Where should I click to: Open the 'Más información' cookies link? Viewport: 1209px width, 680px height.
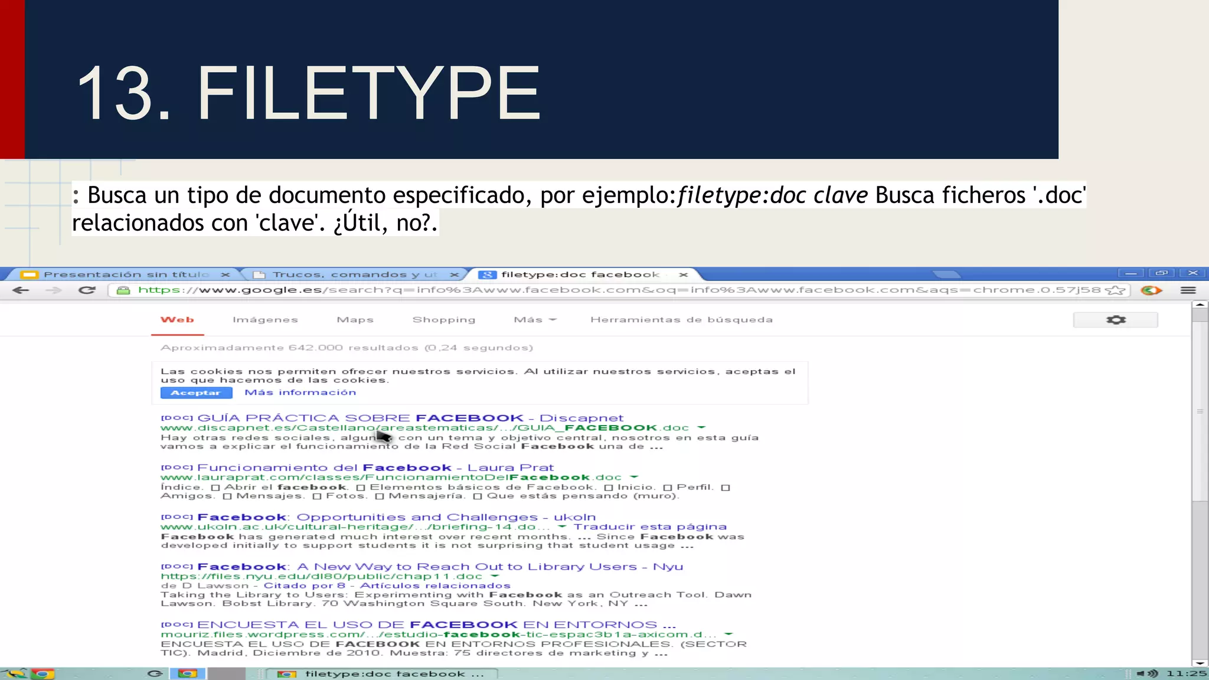click(x=300, y=392)
